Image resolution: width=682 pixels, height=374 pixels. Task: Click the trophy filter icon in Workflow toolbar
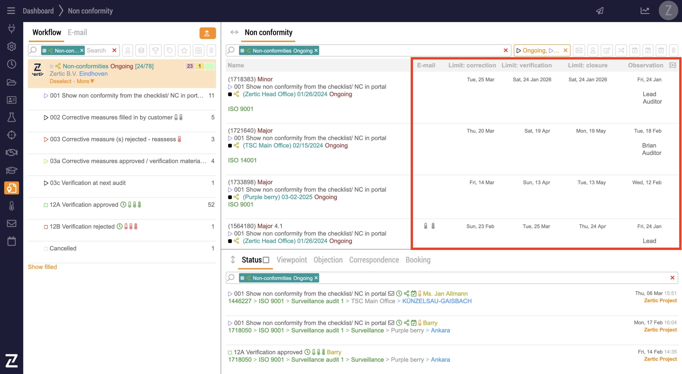point(156,50)
